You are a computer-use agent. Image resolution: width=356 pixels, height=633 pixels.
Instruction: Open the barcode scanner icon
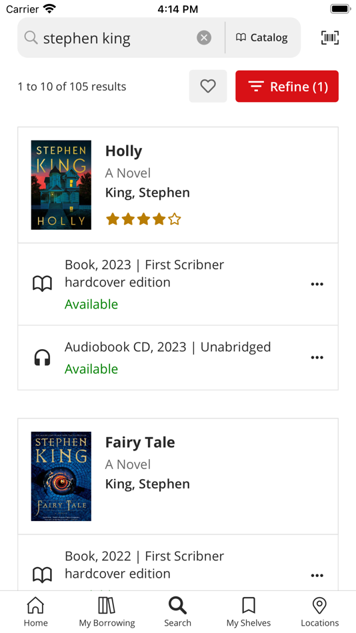click(330, 37)
